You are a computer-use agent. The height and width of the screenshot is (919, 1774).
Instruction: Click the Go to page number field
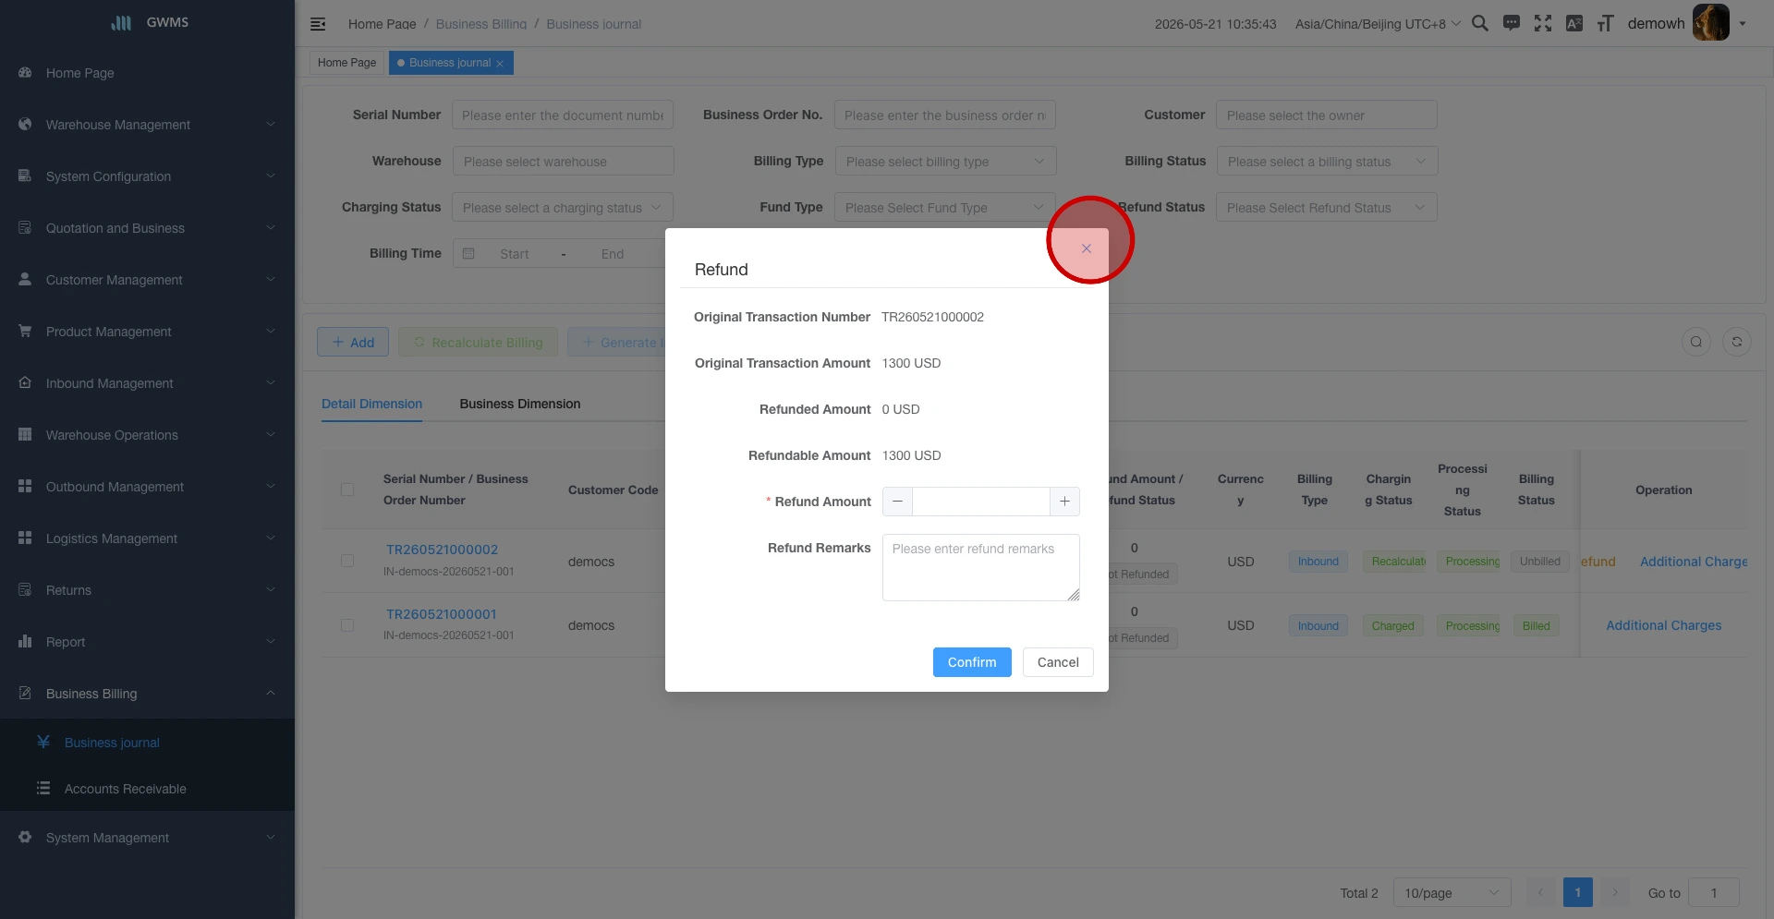pyautogui.click(x=1714, y=892)
